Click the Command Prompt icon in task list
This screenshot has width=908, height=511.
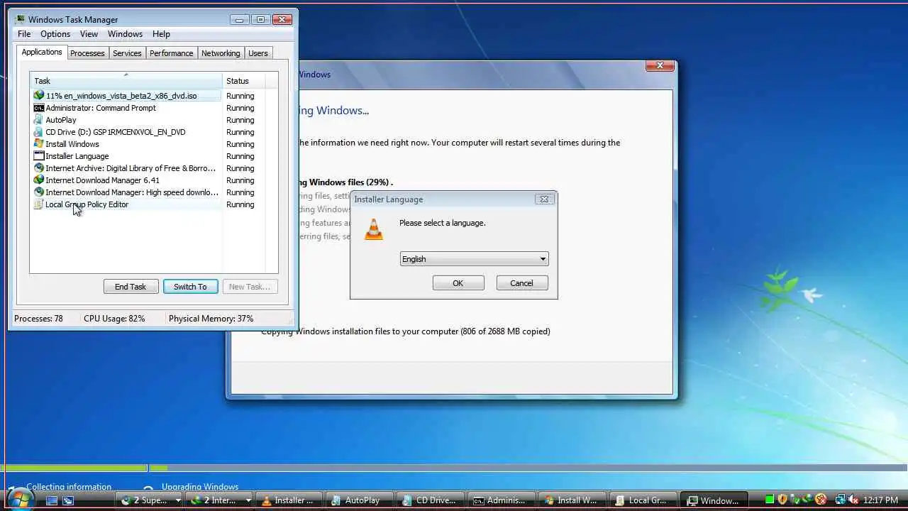39,108
